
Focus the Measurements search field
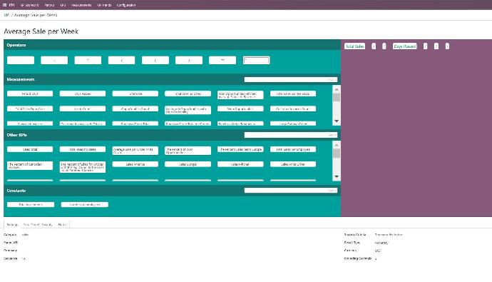[291, 79]
